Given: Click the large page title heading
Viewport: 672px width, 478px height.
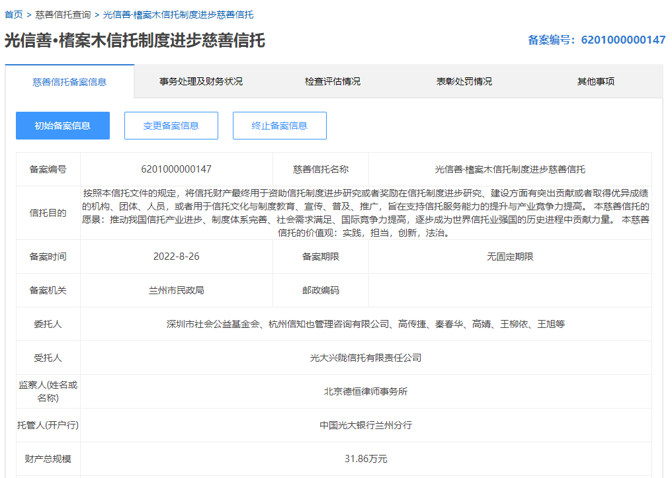Looking at the screenshot, I should 135,40.
